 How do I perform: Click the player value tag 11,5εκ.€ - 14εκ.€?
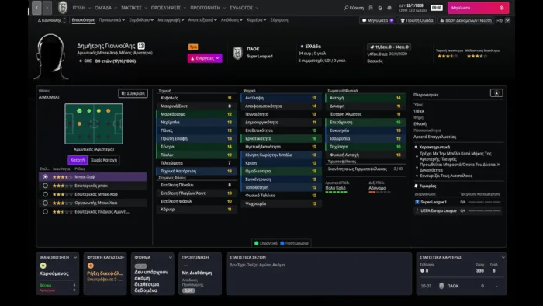(x=389, y=47)
